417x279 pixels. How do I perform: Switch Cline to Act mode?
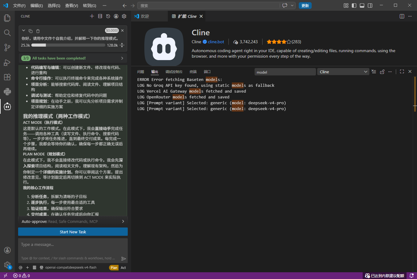tap(123, 268)
